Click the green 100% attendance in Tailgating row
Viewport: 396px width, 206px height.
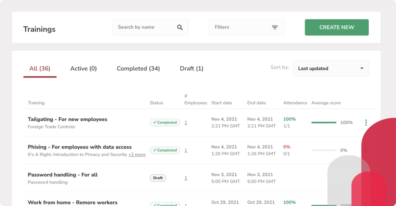290,119
